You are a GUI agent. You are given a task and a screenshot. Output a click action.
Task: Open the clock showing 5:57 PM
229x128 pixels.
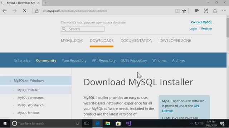(x=211, y=123)
